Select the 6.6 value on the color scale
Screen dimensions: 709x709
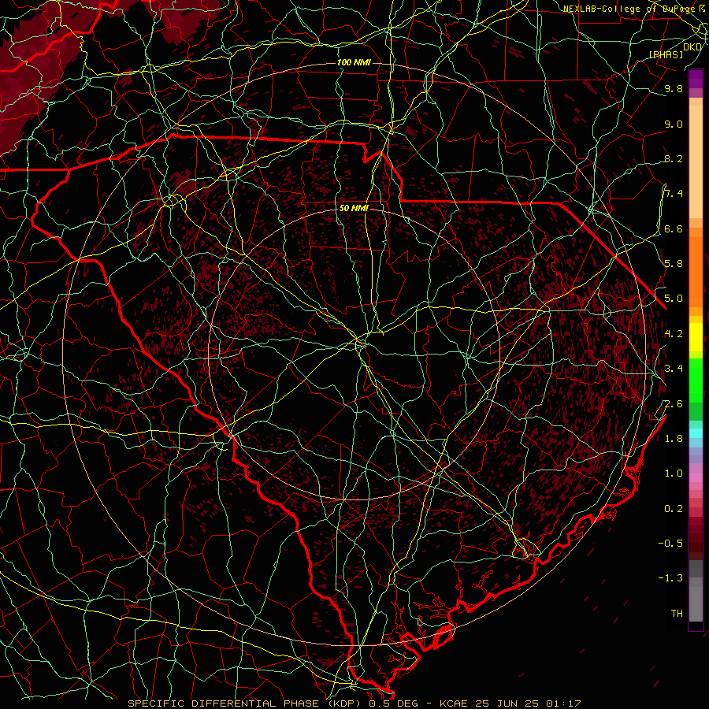674,229
